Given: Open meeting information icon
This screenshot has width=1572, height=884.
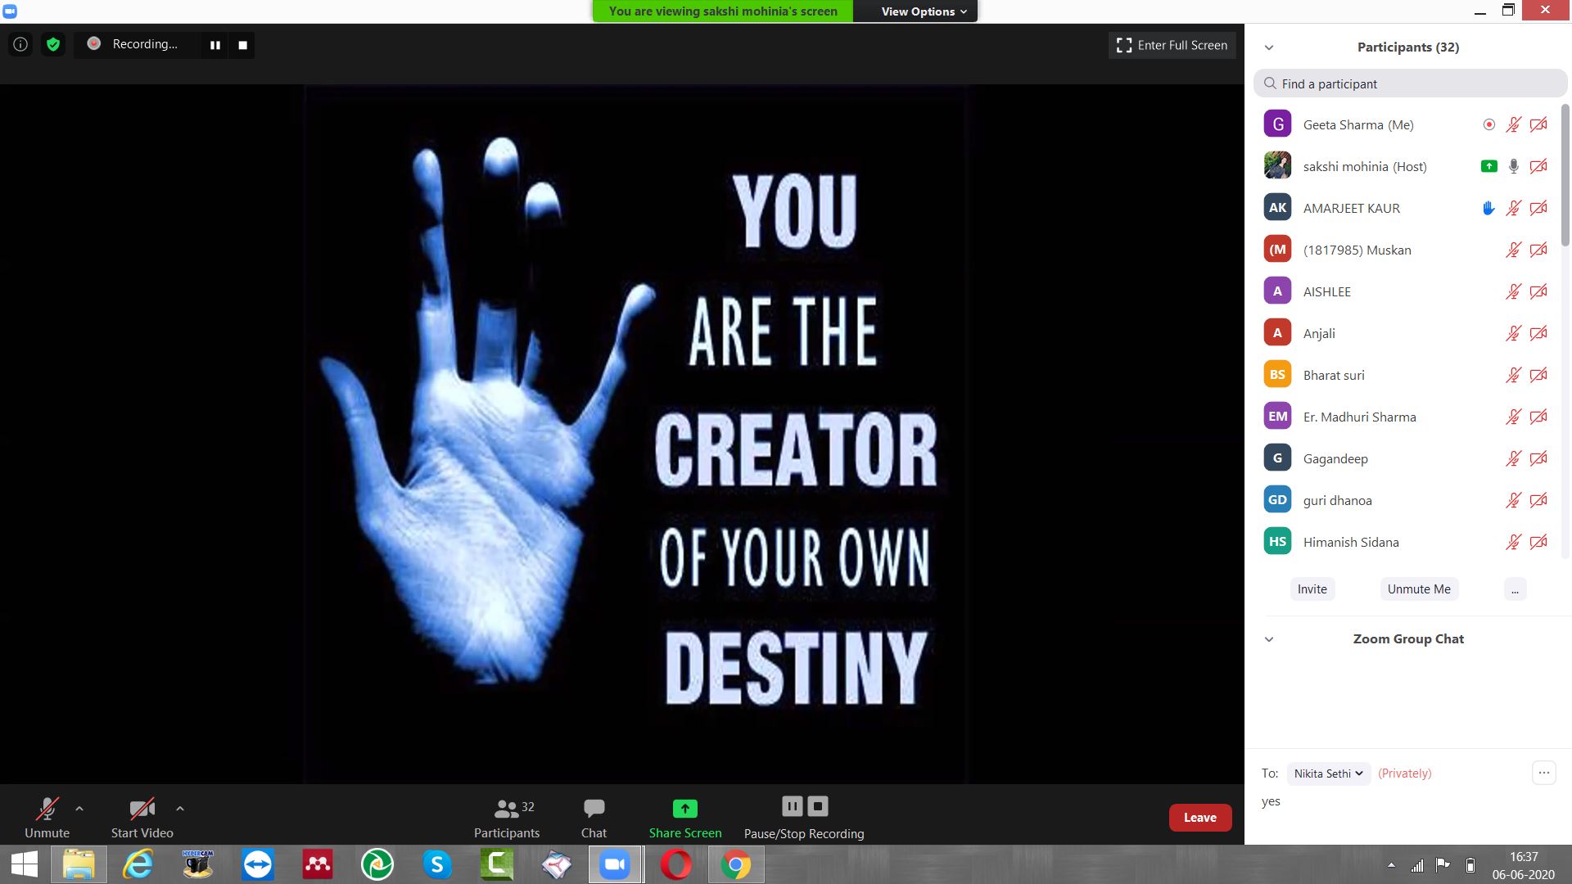Looking at the screenshot, I should tap(20, 44).
